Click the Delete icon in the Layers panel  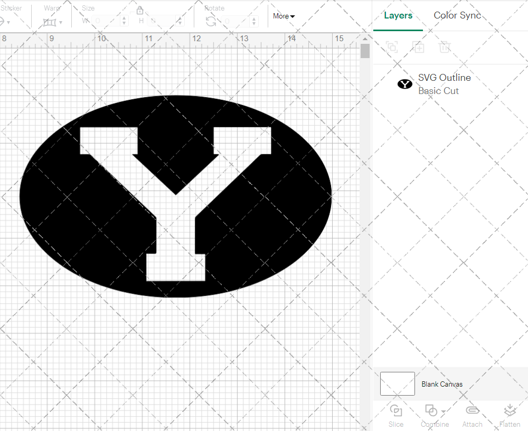[445, 48]
